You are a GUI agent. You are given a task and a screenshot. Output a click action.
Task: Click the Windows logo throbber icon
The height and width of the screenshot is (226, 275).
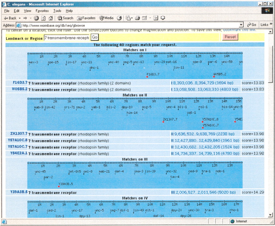pos(267,11)
